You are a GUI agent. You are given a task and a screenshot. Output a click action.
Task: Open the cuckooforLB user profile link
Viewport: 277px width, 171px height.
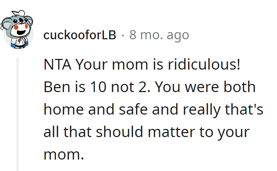(80, 35)
